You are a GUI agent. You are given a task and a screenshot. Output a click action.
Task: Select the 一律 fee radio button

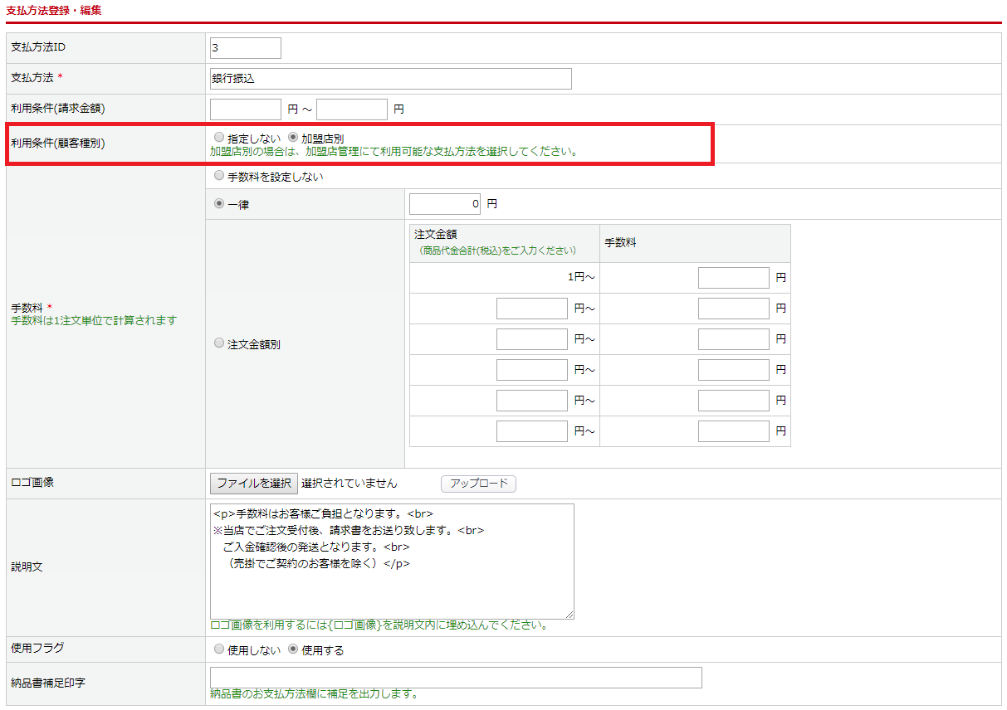tap(219, 203)
